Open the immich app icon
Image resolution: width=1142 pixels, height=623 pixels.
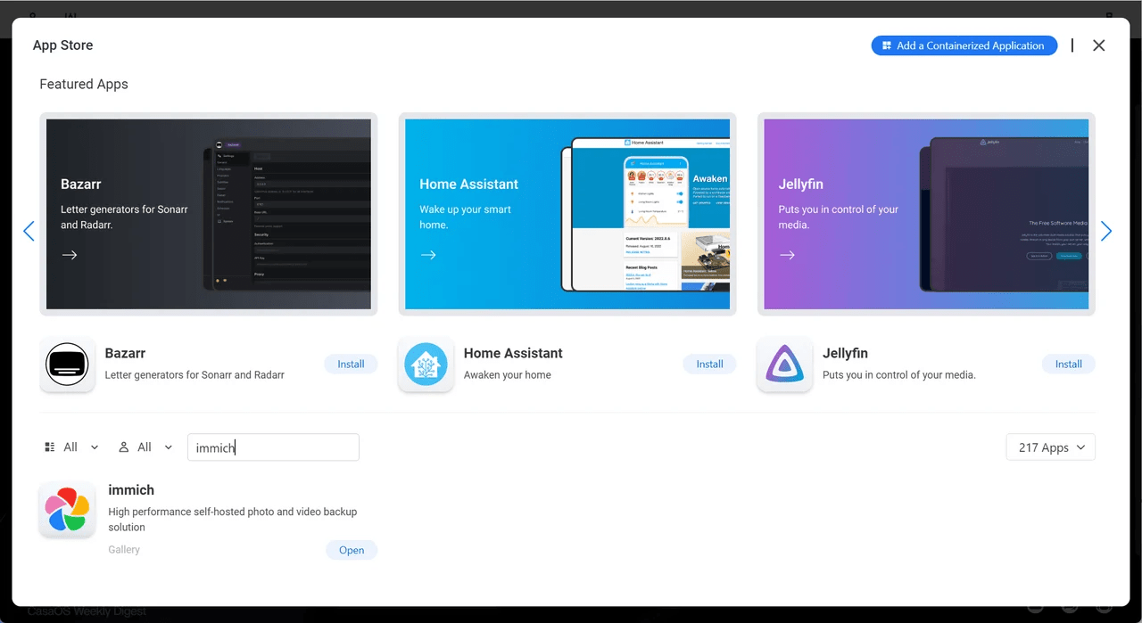[68, 510]
